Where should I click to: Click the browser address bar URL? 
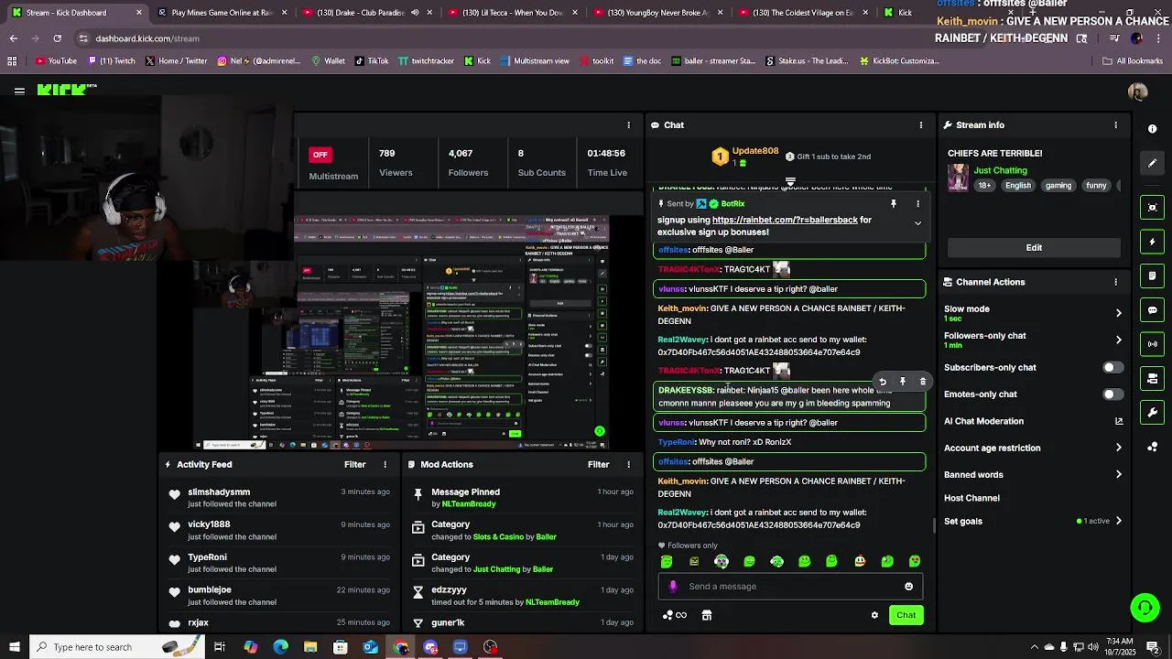coord(147,38)
